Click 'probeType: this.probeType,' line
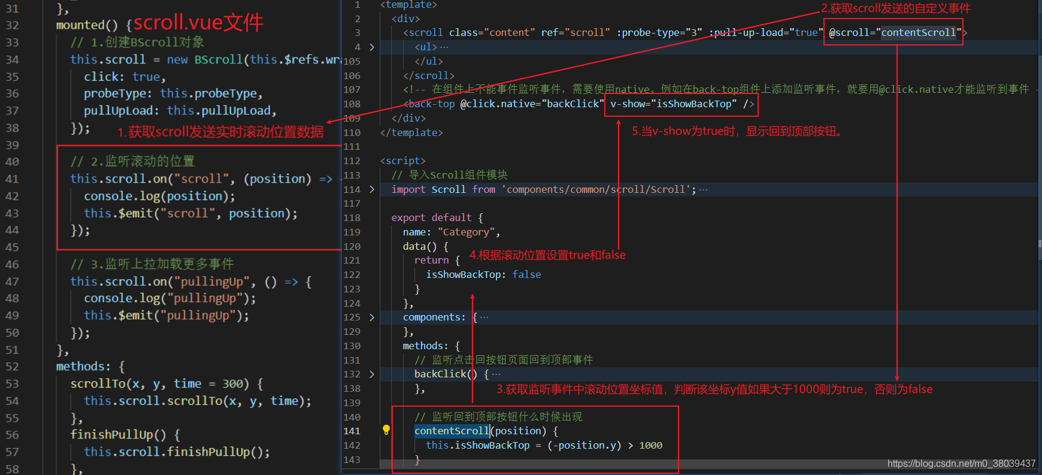 tap(173, 93)
